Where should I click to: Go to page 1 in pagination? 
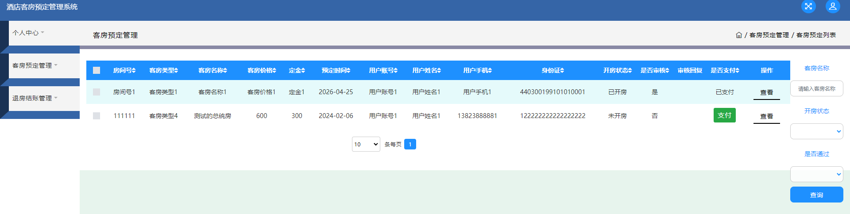410,144
